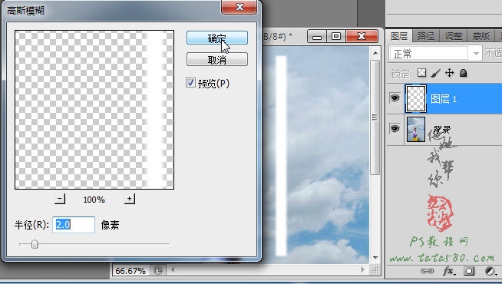
Task: Maximize the document window
Action: click(x=336, y=37)
